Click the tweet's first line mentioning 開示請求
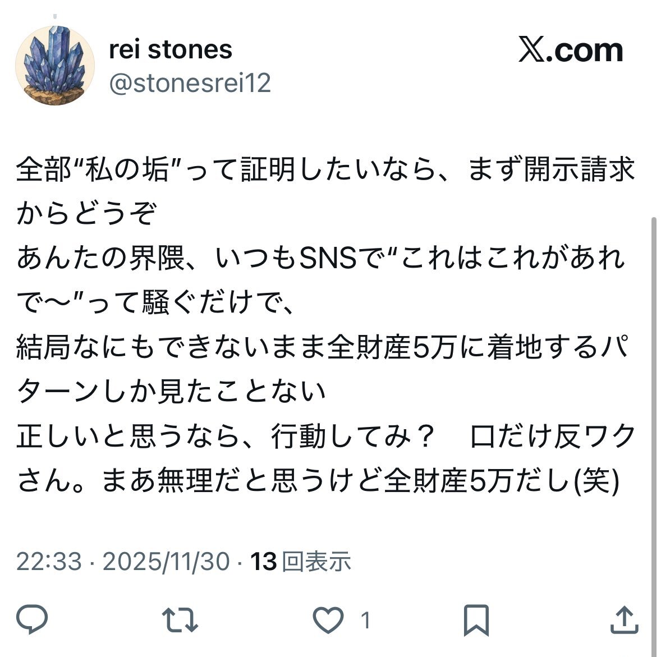 [x=325, y=169]
